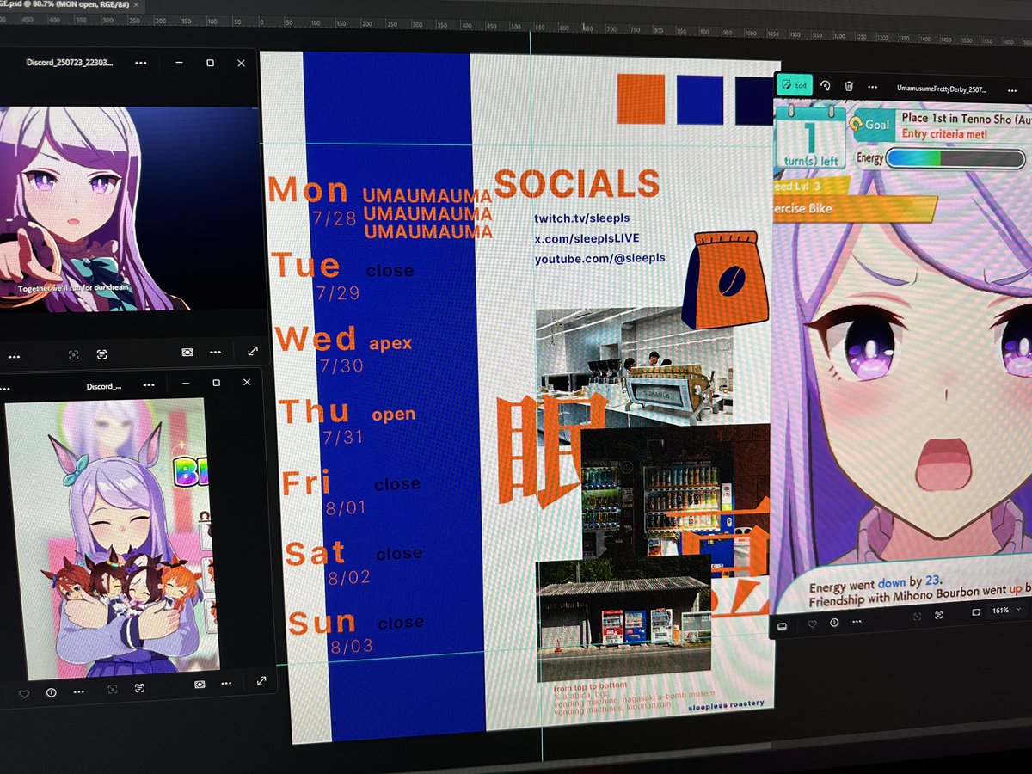Image resolution: width=1032 pixels, height=774 pixels.
Task: Click visual search icon in Discord_250723 window
Action: [x=73, y=354]
